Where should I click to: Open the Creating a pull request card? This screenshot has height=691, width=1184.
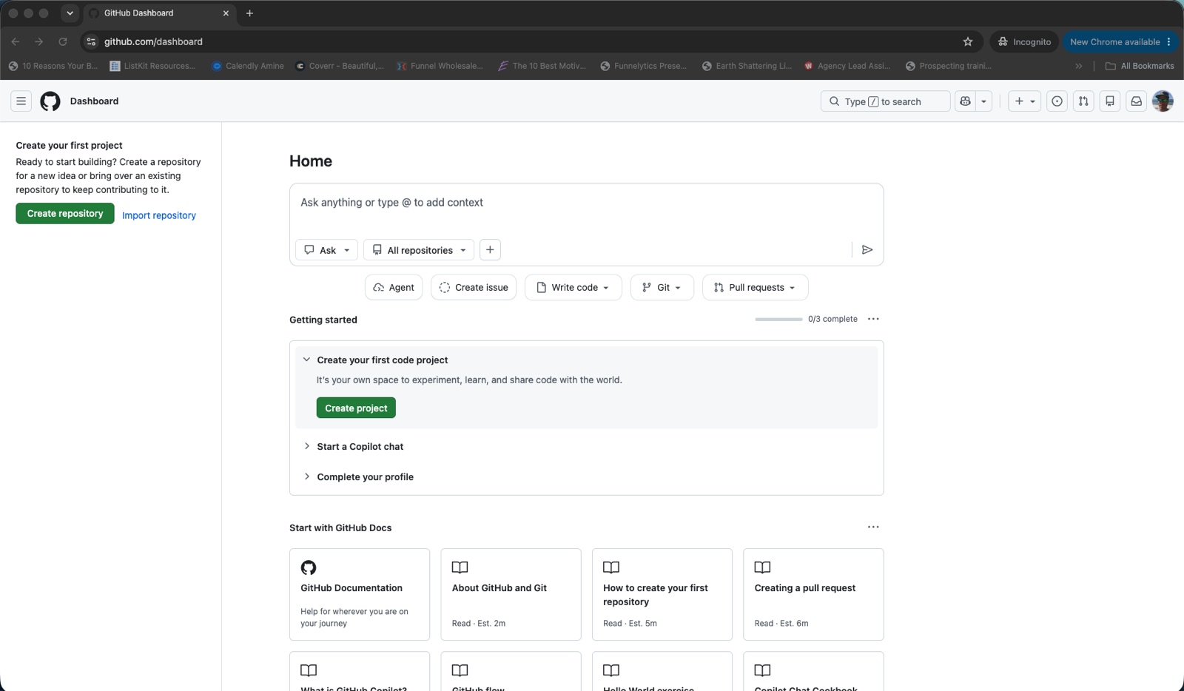[813, 594]
